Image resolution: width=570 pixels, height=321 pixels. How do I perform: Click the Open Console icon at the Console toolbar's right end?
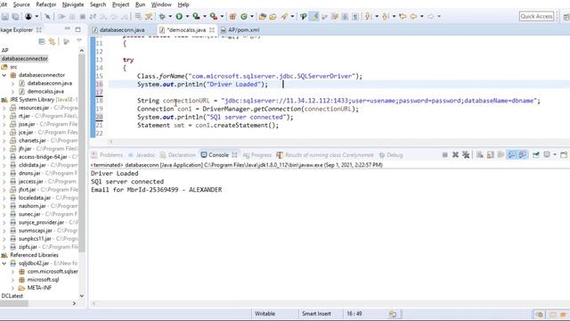pos(564,155)
